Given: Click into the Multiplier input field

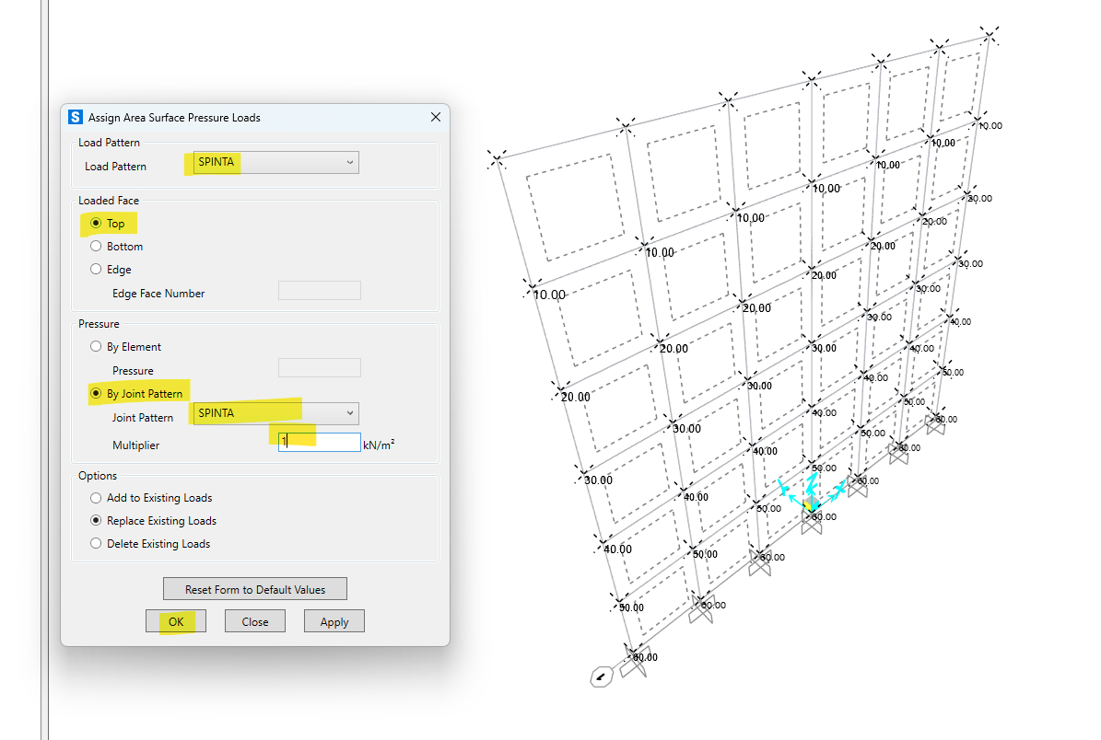Looking at the screenshot, I should [320, 443].
